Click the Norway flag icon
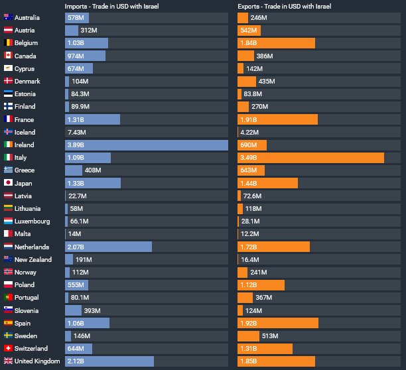The width and height of the screenshot is (406, 370). pyautogui.click(x=8, y=273)
